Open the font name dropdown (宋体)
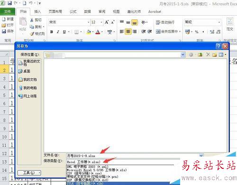The image size is (237, 185). [88, 22]
